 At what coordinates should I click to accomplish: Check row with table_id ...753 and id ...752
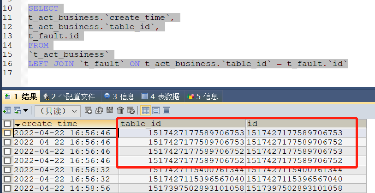(x=7, y=142)
